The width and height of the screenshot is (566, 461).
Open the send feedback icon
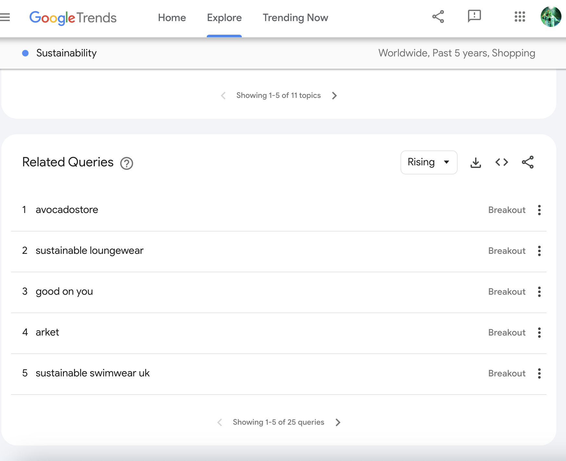coord(474,16)
